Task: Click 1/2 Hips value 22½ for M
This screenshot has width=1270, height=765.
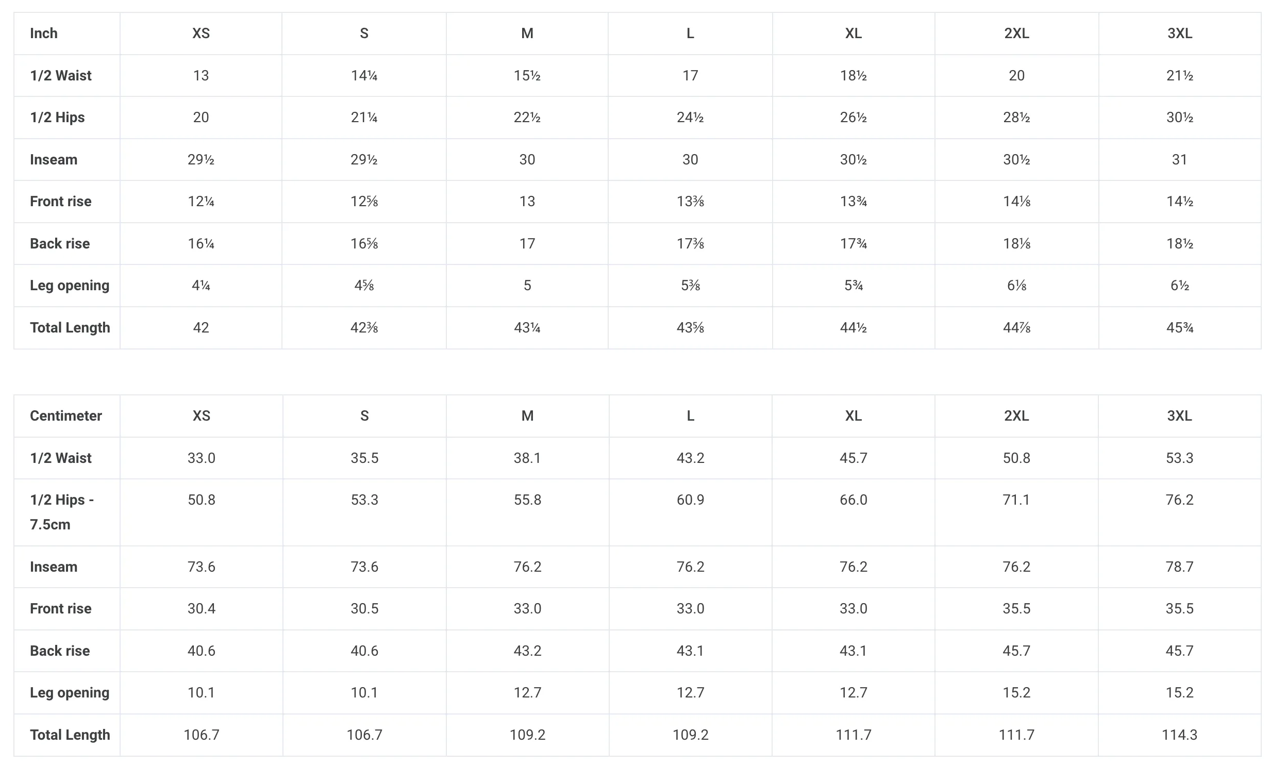Action: point(527,118)
